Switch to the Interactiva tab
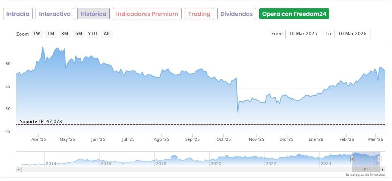392x181 pixels. click(55, 14)
